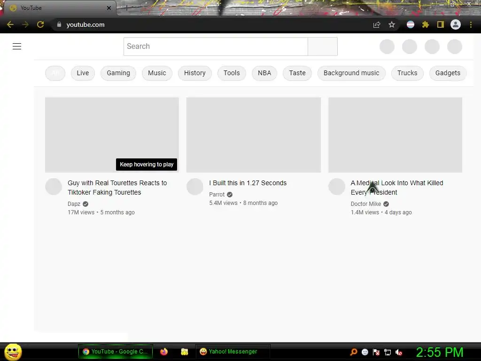Share this page using the share icon
Screen dimensions: 481x361
(377, 24)
